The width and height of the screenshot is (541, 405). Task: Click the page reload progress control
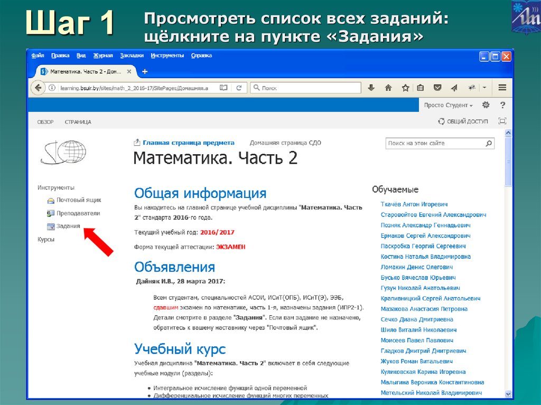click(239, 88)
